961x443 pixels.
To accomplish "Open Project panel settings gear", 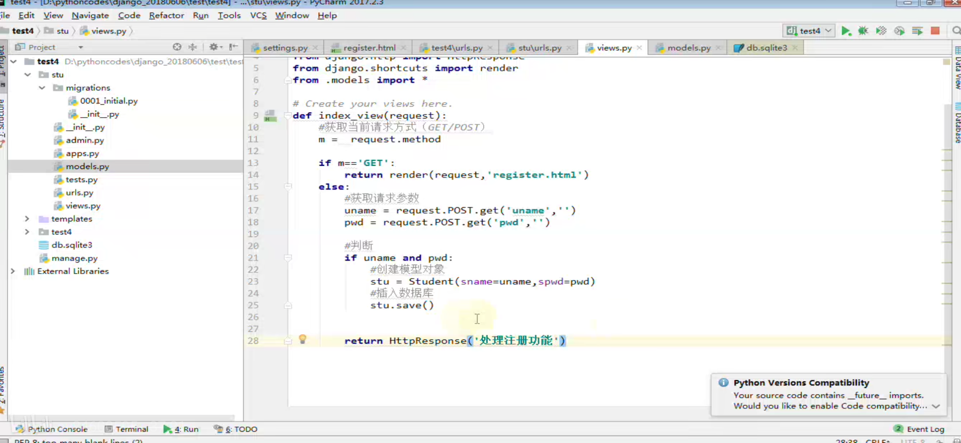I will [x=214, y=47].
